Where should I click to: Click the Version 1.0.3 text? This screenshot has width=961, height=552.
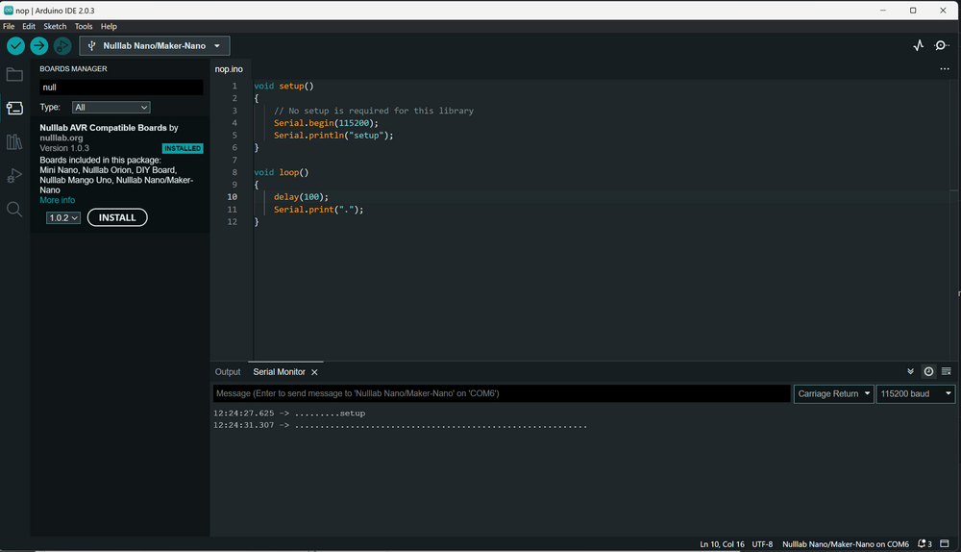tap(64, 148)
